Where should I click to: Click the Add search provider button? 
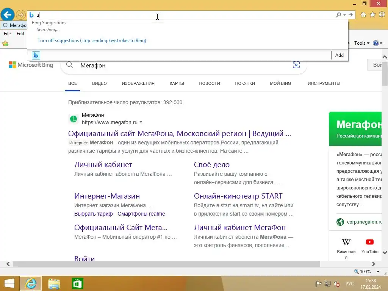(339, 55)
